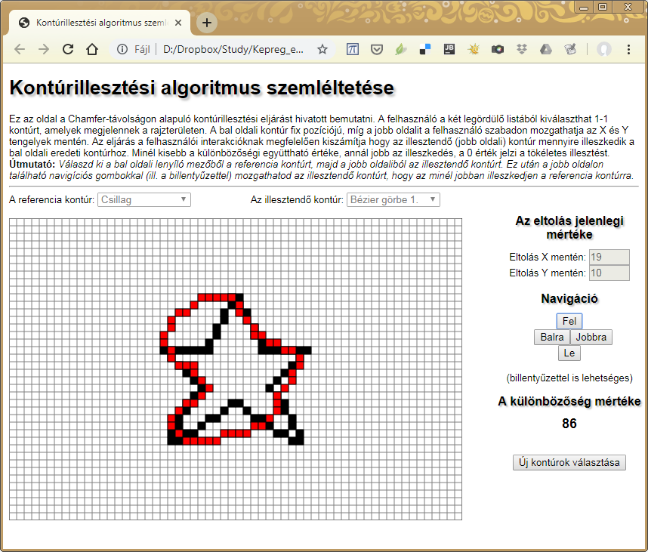Go back with the browser back arrow
Image resolution: width=648 pixels, height=552 pixels.
[x=20, y=50]
